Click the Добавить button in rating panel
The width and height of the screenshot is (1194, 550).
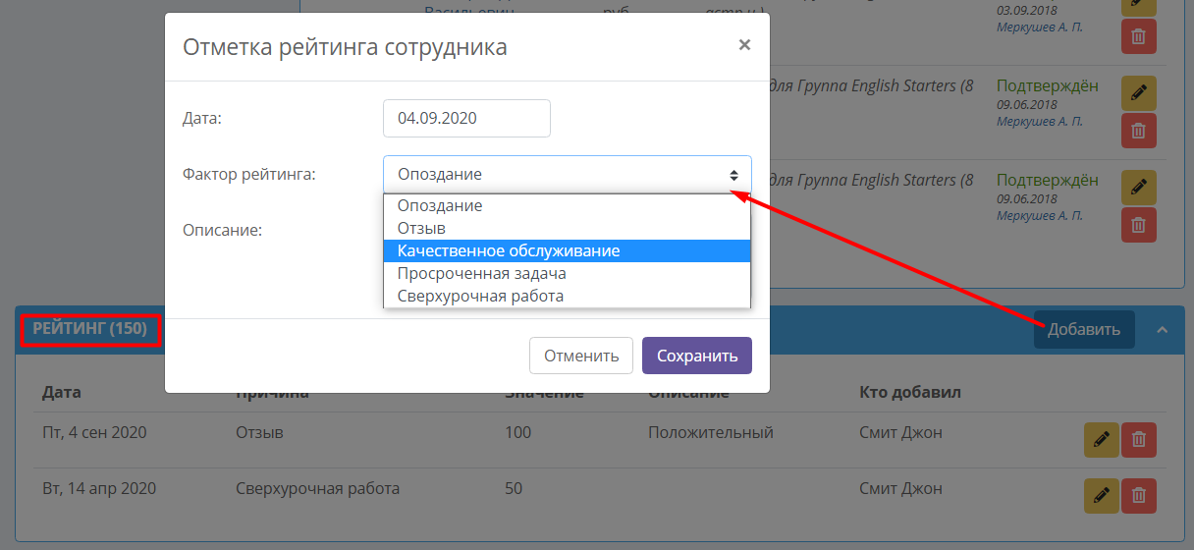click(x=1084, y=329)
